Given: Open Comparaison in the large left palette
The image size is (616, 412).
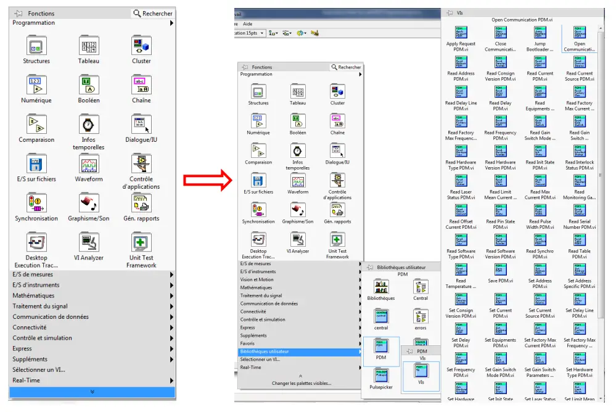Looking at the screenshot, I should [x=36, y=124].
